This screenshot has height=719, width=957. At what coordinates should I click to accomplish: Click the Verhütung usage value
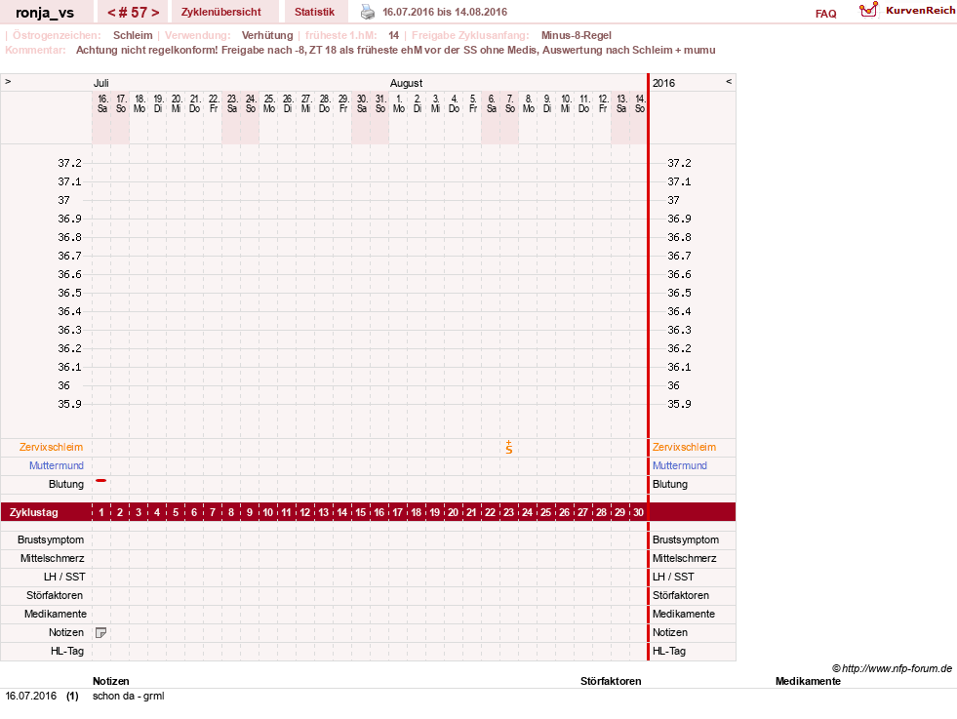(x=267, y=35)
